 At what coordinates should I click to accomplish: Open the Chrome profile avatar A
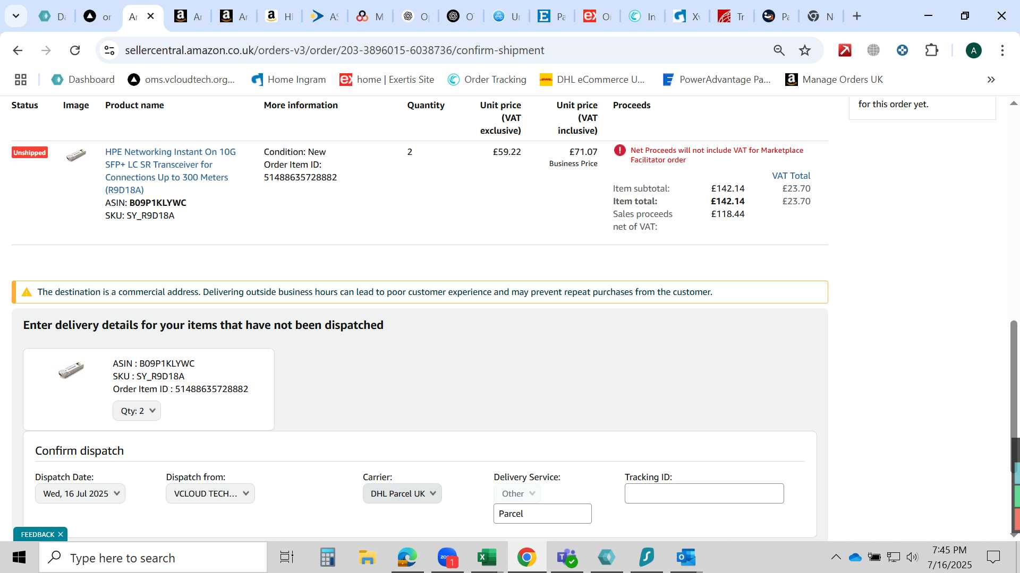[x=973, y=50]
